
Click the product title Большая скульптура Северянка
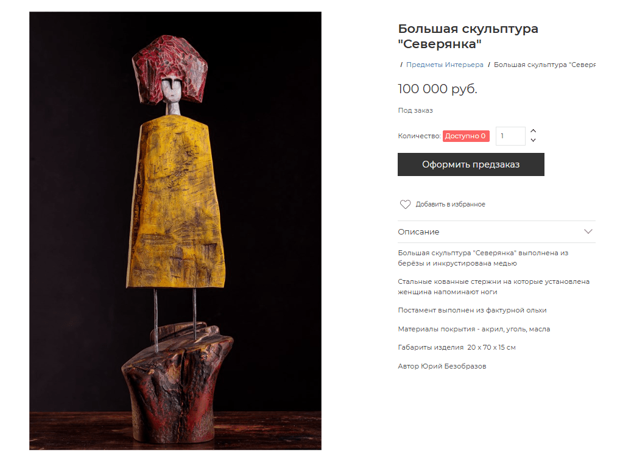[x=468, y=36]
